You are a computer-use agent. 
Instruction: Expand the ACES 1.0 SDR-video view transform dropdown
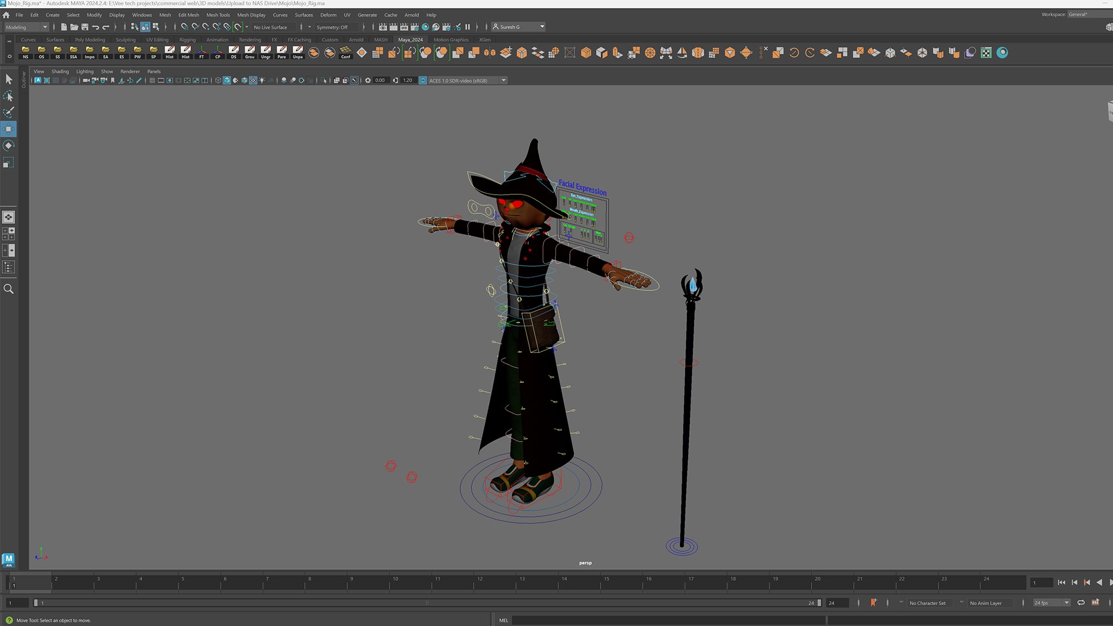pyautogui.click(x=504, y=81)
